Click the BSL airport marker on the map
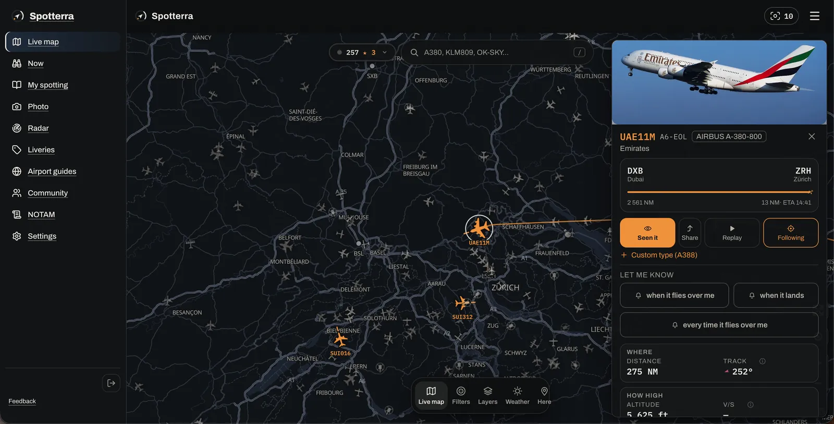Viewport: 834px width, 424px height. 359,244
